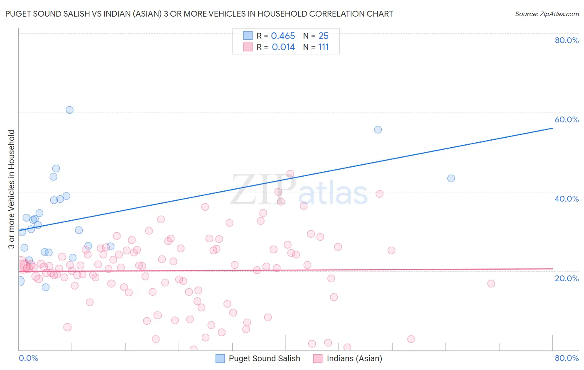
Task: Click the blue regression trend line
Action: (286, 179)
